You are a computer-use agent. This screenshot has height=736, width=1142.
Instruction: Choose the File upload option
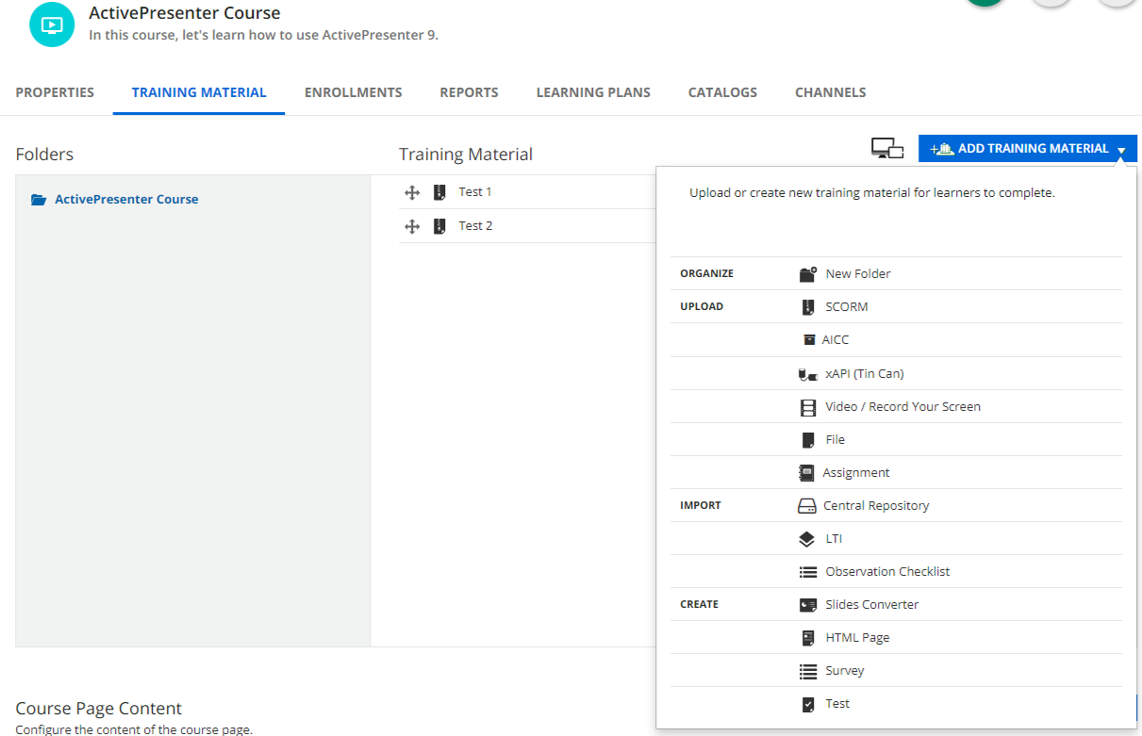point(836,440)
